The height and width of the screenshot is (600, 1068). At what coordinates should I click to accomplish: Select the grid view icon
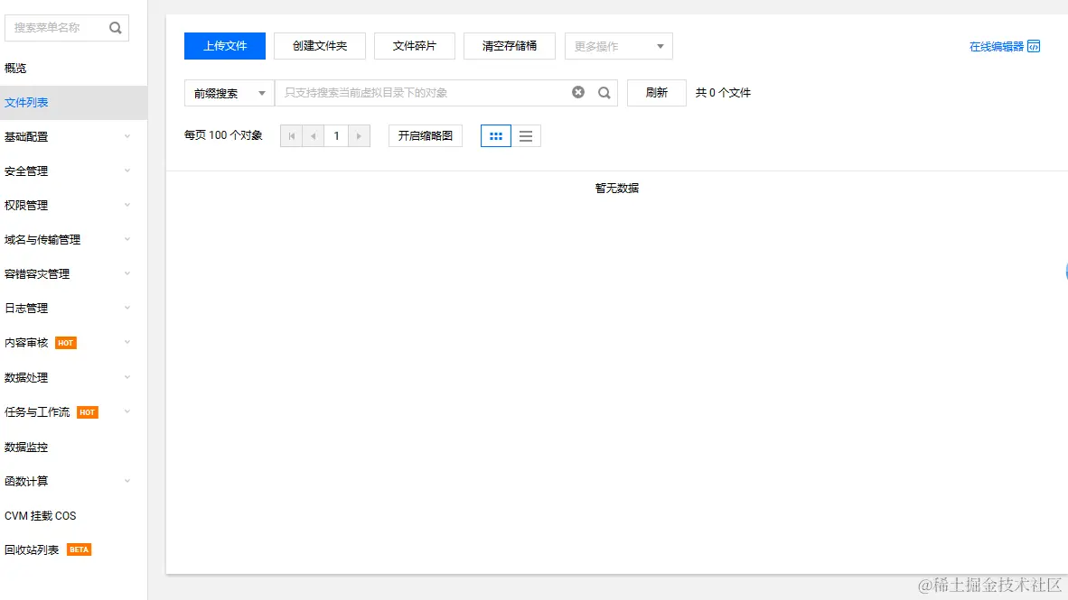tap(495, 135)
